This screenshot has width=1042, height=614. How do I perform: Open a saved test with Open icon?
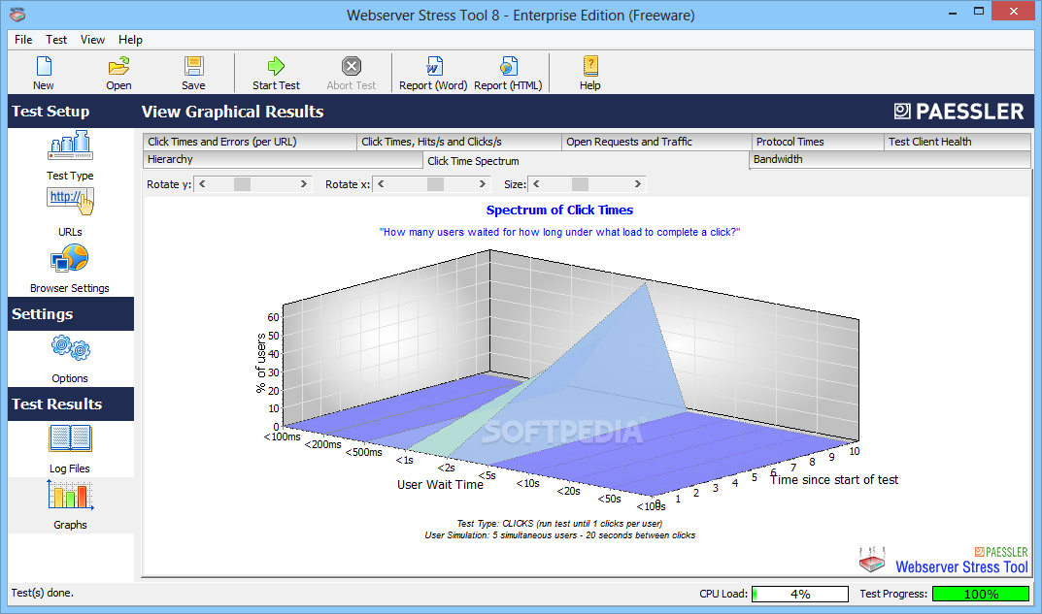click(118, 66)
